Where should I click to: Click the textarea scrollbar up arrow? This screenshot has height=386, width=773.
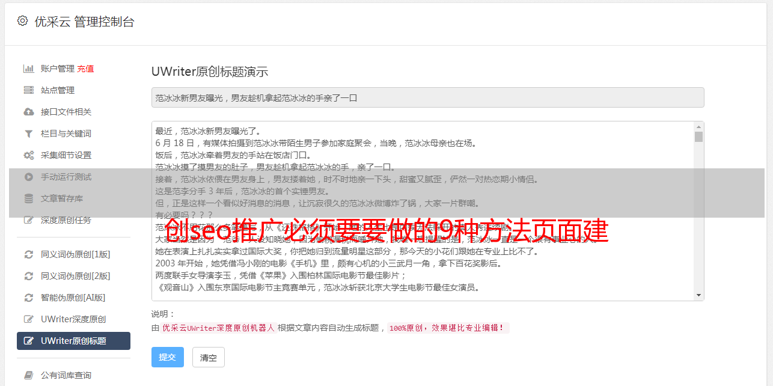(x=698, y=127)
